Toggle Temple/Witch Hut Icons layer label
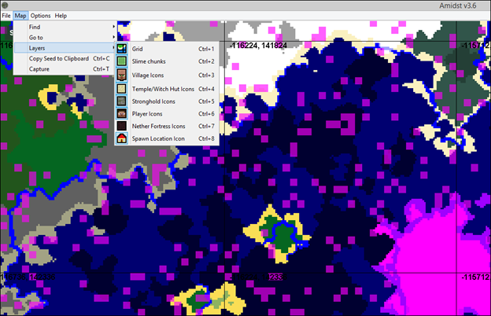 click(x=163, y=89)
